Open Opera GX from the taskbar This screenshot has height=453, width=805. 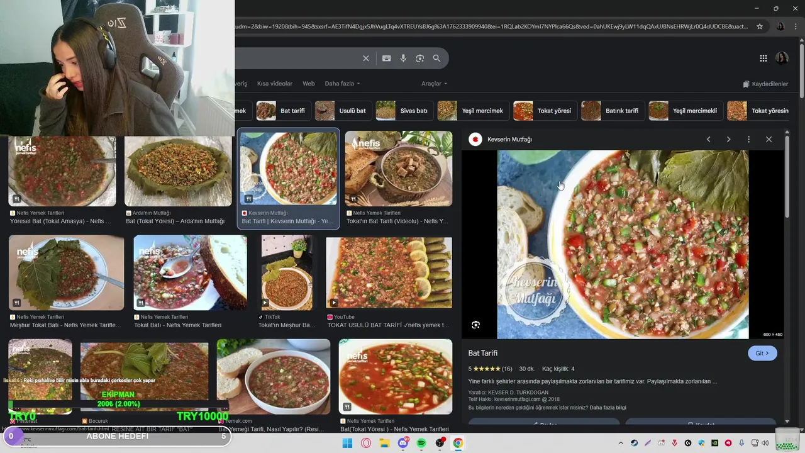[x=366, y=443]
